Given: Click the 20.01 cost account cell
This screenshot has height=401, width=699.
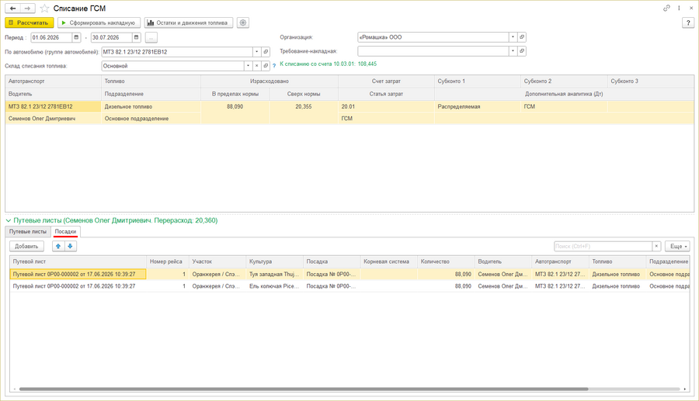Looking at the screenshot, I should pyautogui.click(x=386, y=106).
